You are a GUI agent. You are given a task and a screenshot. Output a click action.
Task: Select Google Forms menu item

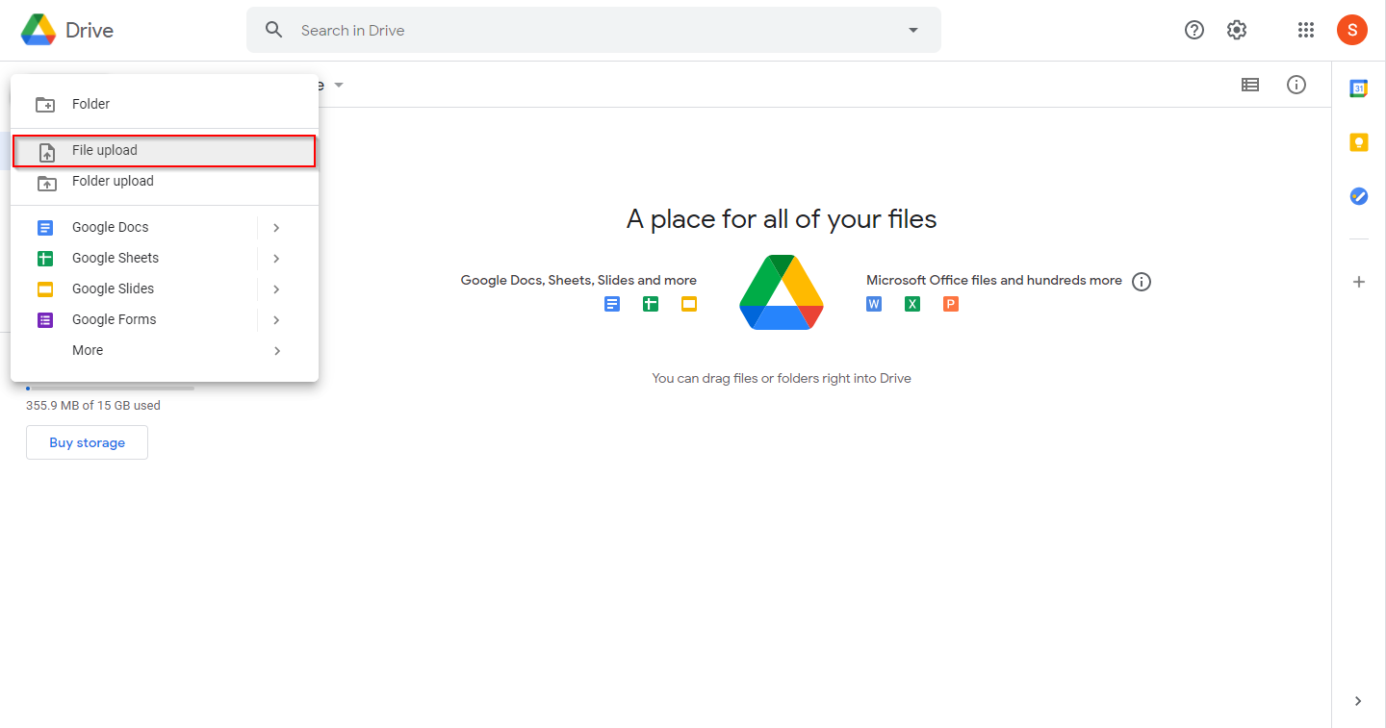134,320
